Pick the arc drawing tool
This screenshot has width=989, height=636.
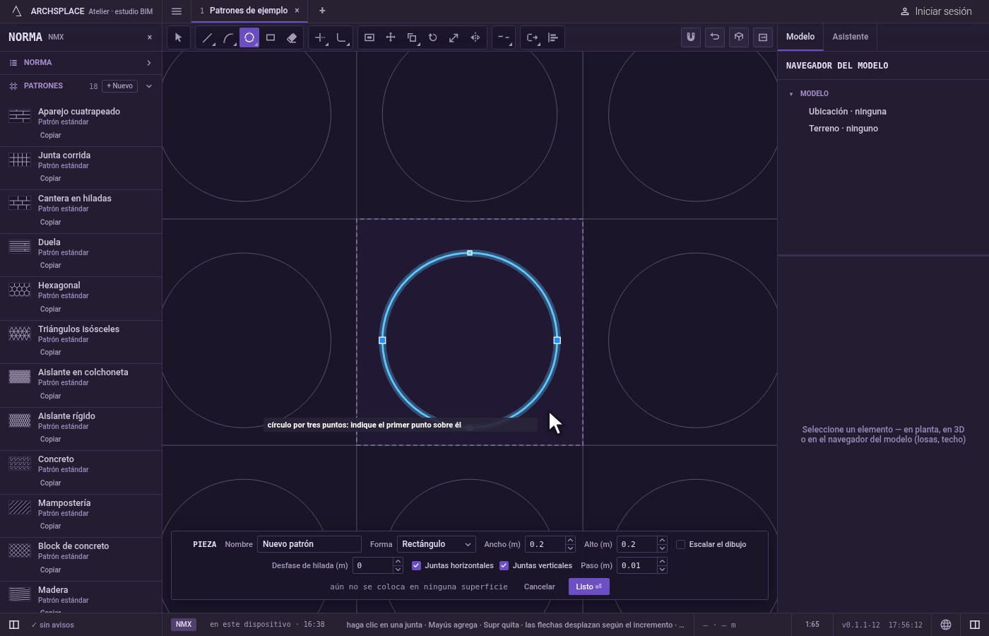pyautogui.click(x=228, y=37)
